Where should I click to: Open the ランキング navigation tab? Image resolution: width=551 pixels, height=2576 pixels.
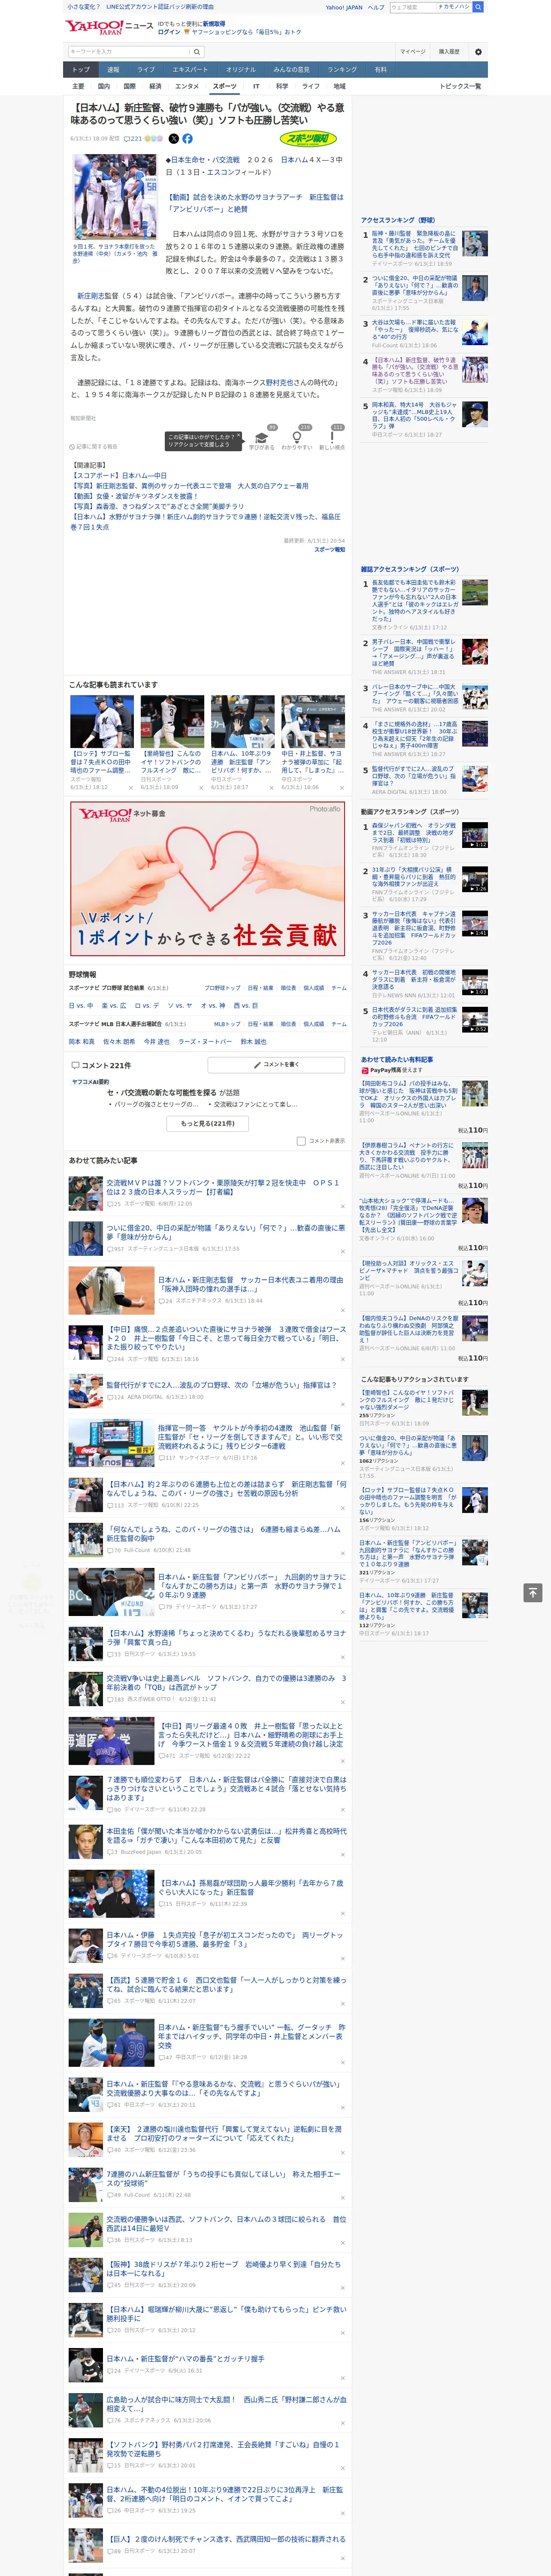[x=342, y=70]
